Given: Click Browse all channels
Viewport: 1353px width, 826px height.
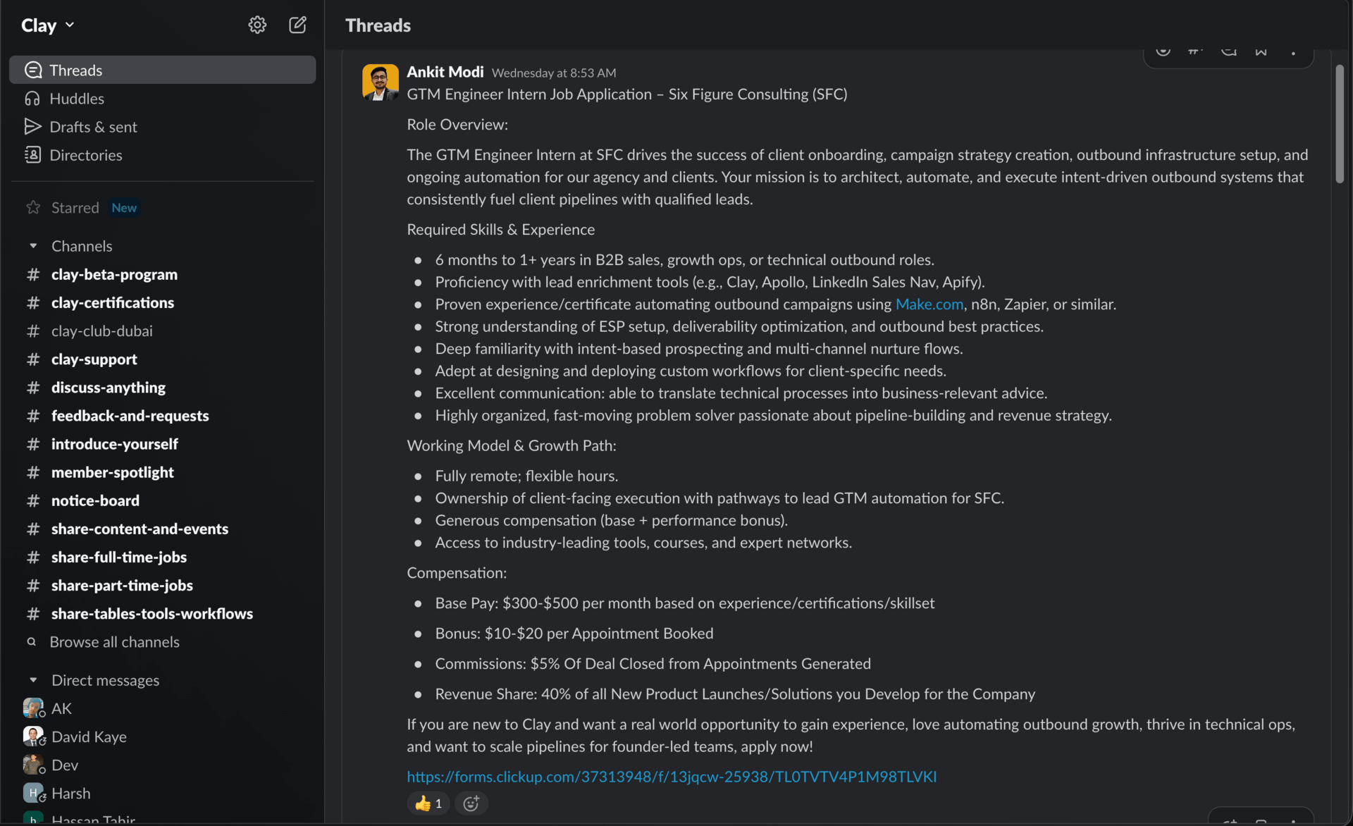Looking at the screenshot, I should coord(114,642).
